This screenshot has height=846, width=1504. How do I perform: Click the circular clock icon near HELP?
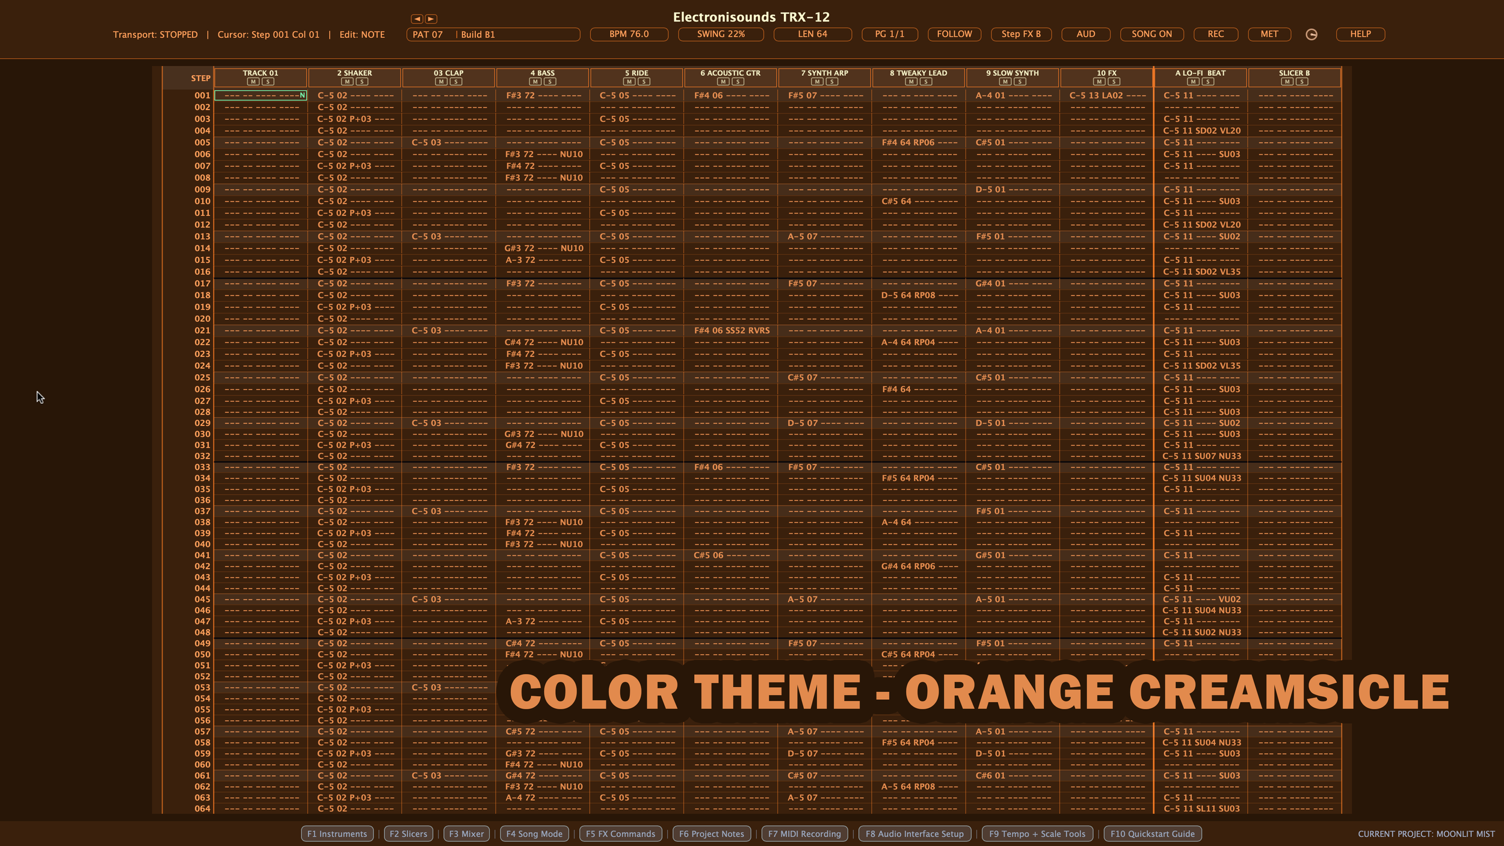click(x=1311, y=34)
